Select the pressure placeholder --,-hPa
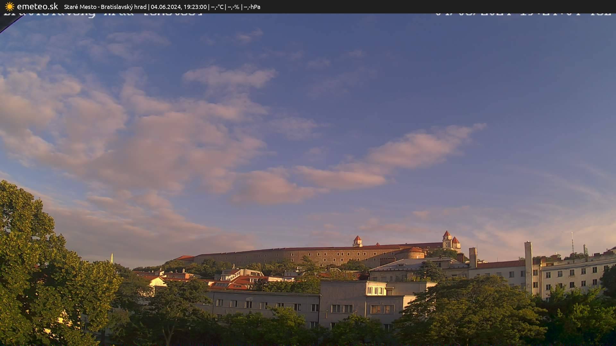The height and width of the screenshot is (346, 616). [x=252, y=6]
